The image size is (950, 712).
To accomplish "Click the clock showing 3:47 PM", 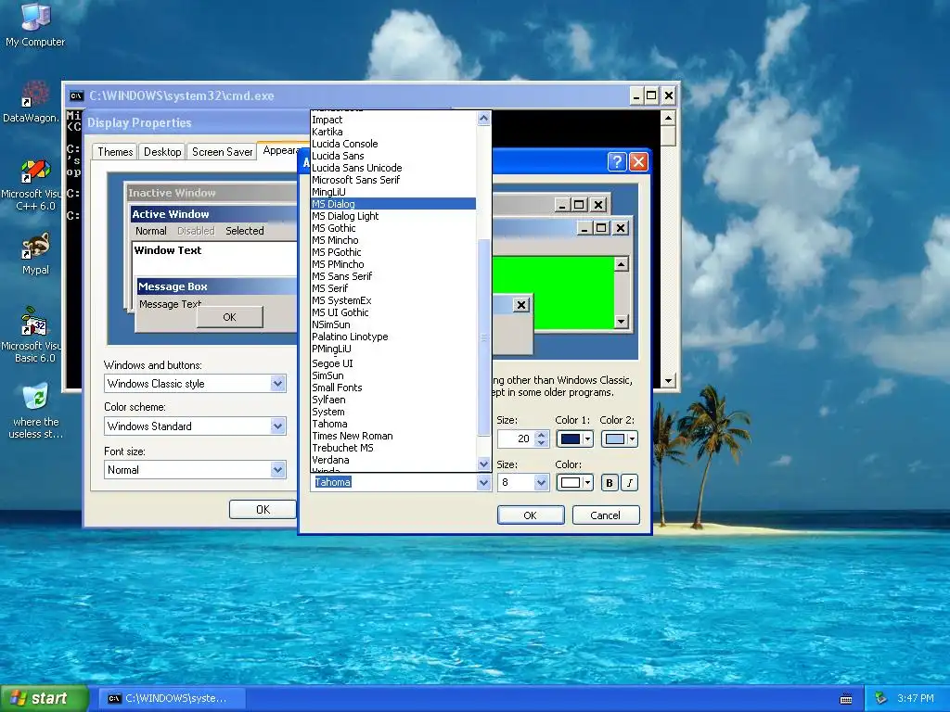I will tap(916, 699).
